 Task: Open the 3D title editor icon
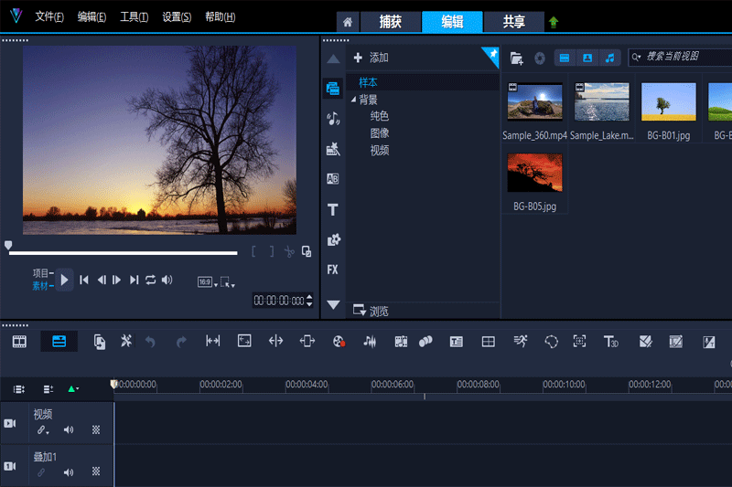point(610,341)
